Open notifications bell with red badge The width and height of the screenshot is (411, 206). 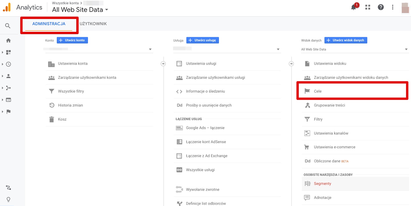[x=354, y=7]
